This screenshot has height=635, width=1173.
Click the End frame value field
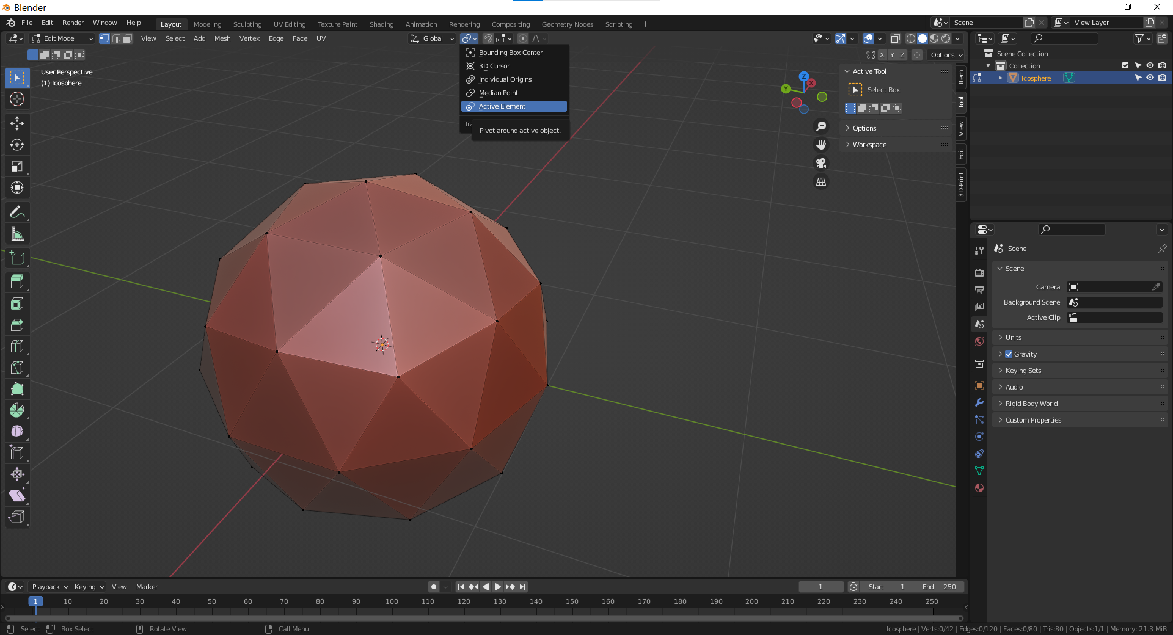click(939, 587)
